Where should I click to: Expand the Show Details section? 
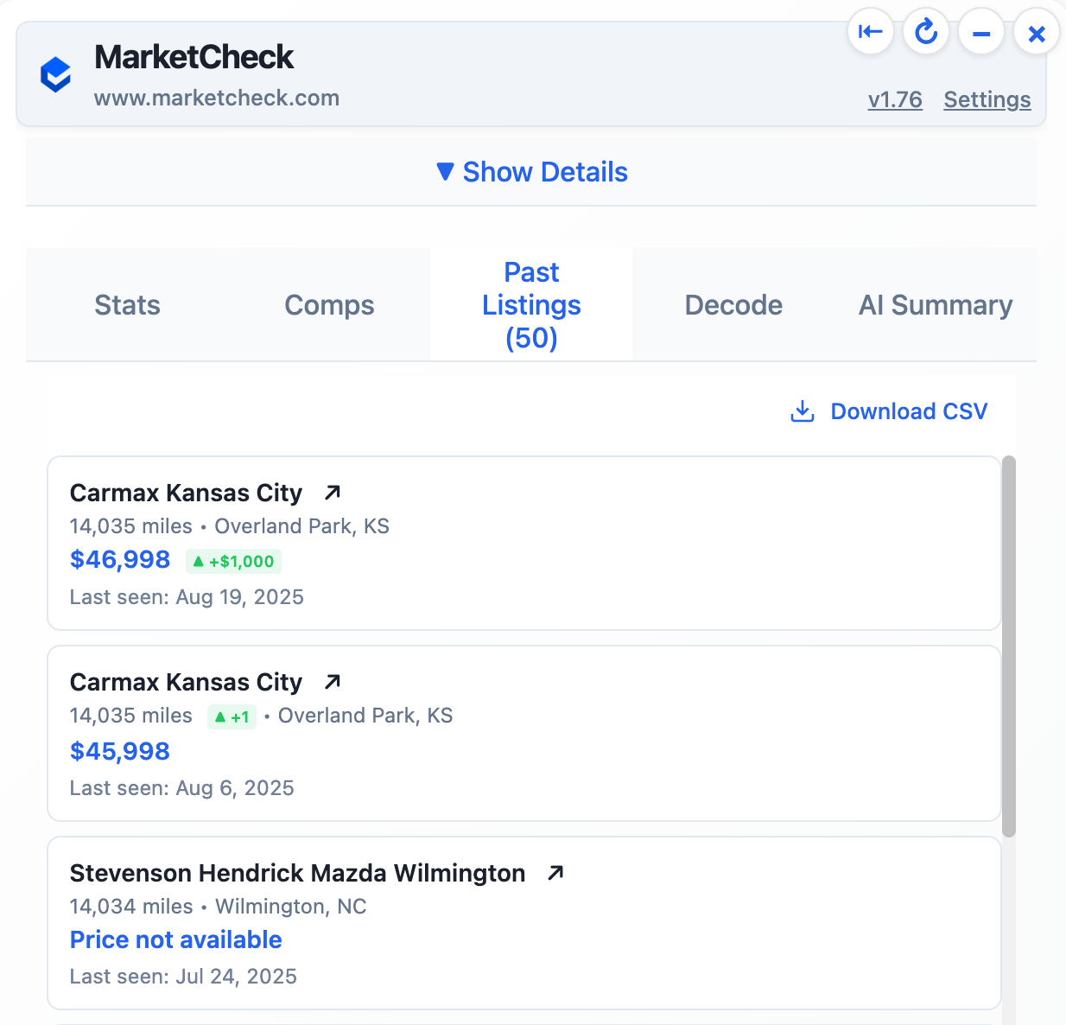pos(532,172)
